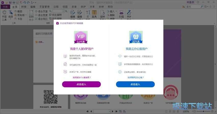The width and height of the screenshot is (217, 114).
Task: Click the ribbon zoom-in magnifier
Action: (x=66, y=11)
